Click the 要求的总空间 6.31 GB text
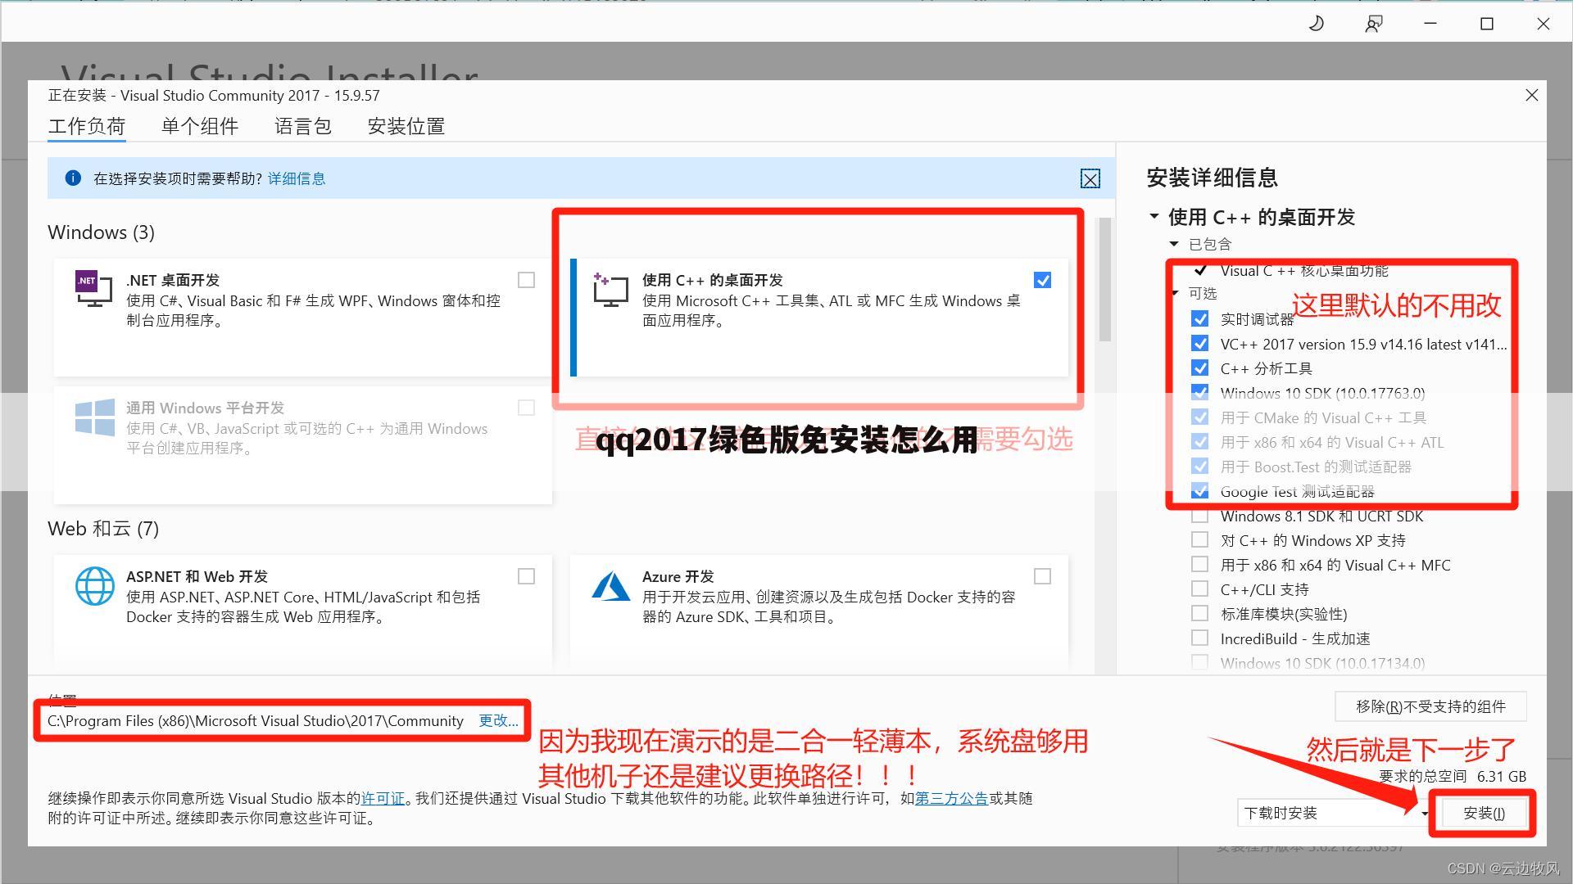Image resolution: width=1573 pixels, height=884 pixels. click(x=1453, y=776)
